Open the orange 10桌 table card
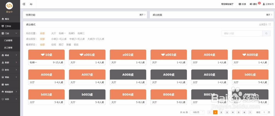Image resolution: width=275 pixels, height=116 pixels. point(46,54)
